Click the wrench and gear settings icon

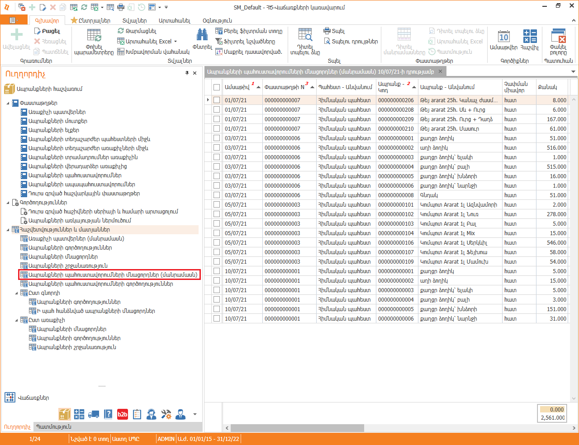coord(166,414)
